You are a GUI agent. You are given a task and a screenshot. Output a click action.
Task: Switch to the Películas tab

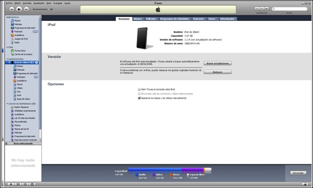[151, 19]
